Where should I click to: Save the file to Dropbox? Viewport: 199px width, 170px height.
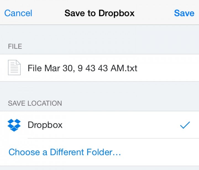coord(184,13)
